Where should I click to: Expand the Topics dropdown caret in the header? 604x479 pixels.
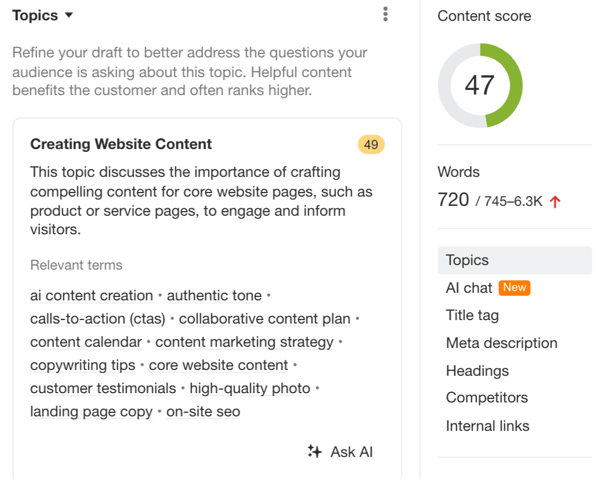coord(68,16)
